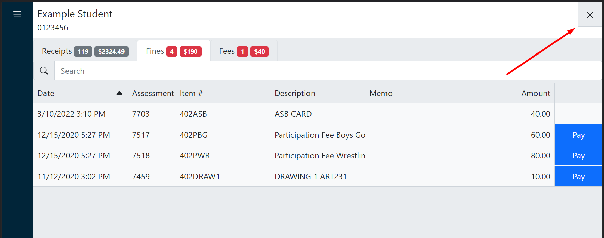Sort by the Item # column header
Screen dimensions: 604x238
pyautogui.click(x=223, y=93)
